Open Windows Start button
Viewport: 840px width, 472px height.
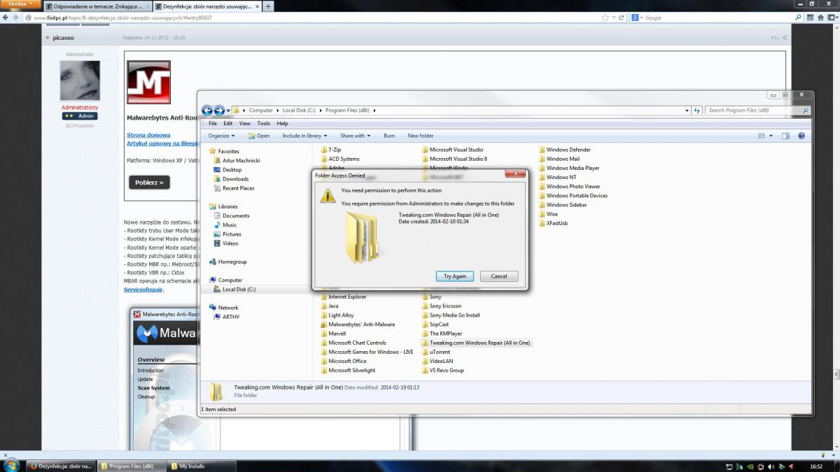point(11,465)
